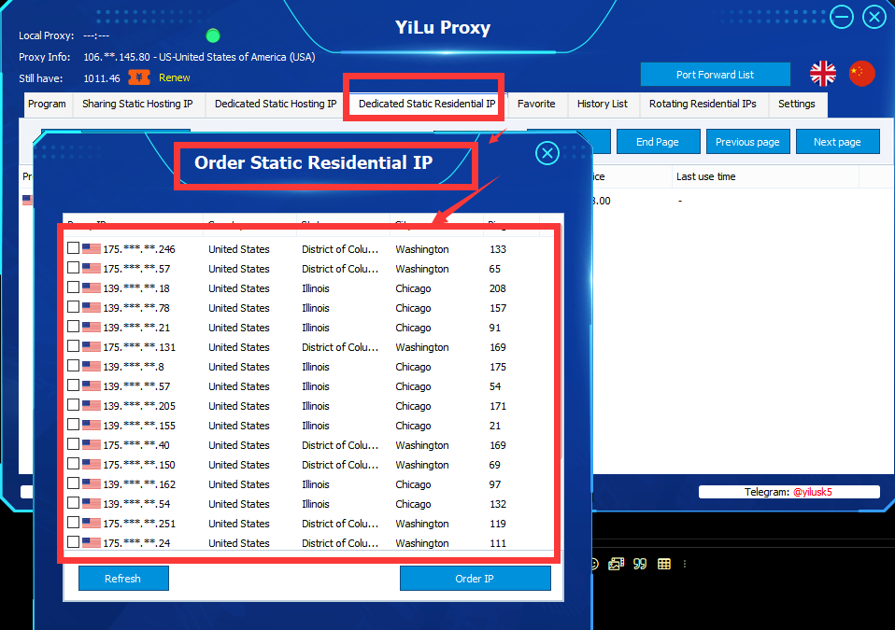Screen dimensions: 895x630
Task: Select the checkbox for IP 139.***.**.155
Action: pos(73,424)
